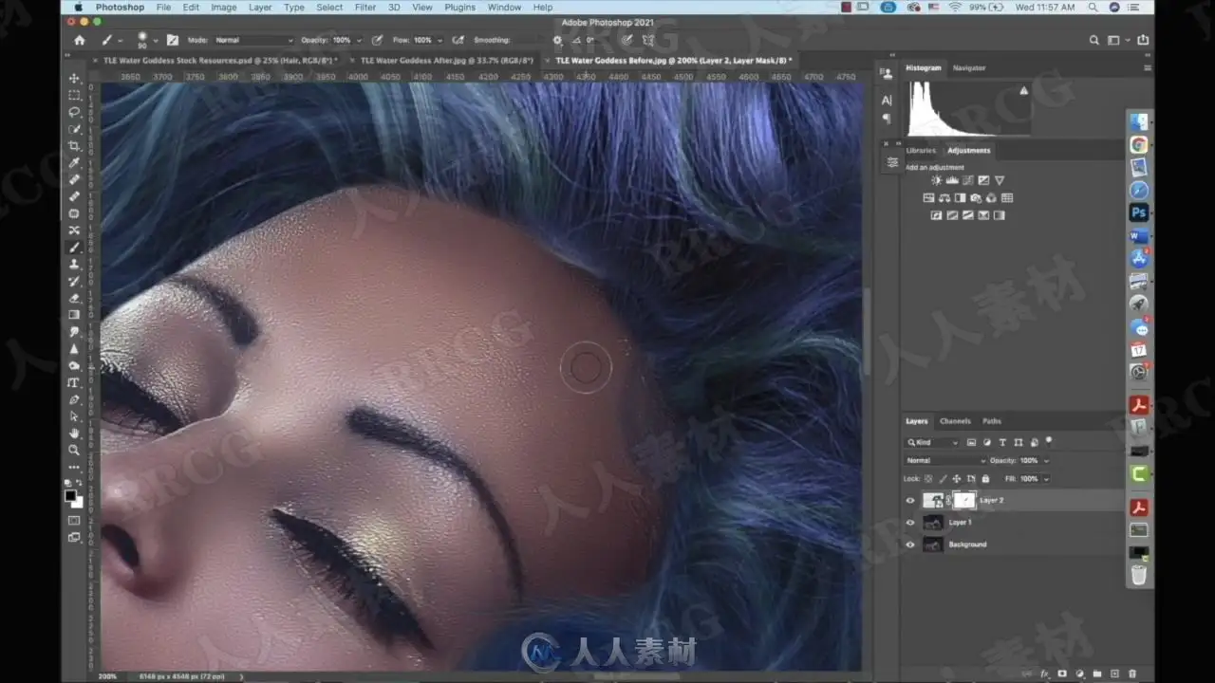
Task: Select the Zoom tool
Action: pos(74,450)
